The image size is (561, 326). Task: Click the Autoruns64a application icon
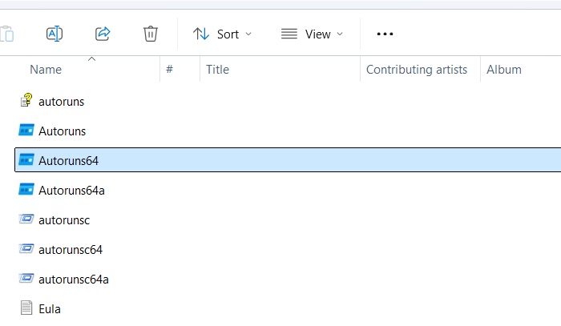(x=26, y=190)
